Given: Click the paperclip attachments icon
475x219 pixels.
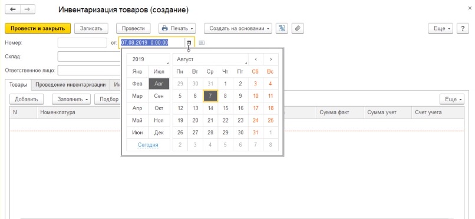Looking at the screenshot, I should click(298, 28).
